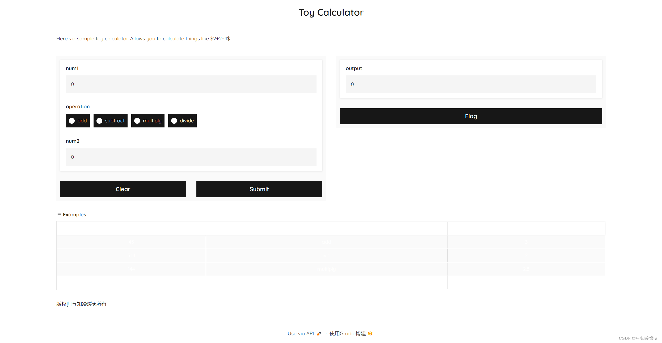
Task: Click the output value field
Action: (x=471, y=84)
